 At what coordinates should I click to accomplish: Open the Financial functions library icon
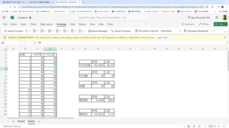pos(34,31)
